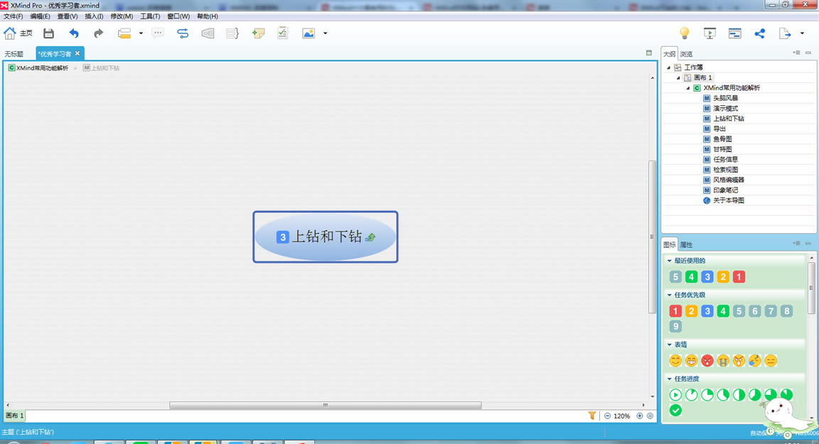Apply the priority 1 marker icon
Screen dimensions: 819x444
[x=675, y=310]
